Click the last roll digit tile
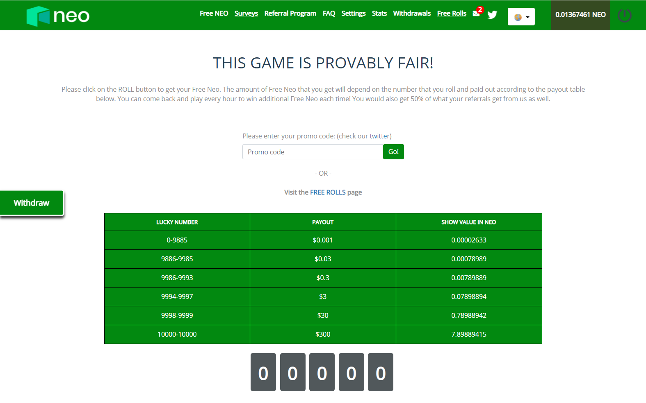 coord(381,372)
